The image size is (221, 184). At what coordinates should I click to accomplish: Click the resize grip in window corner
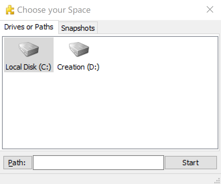pyautogui.click(x=217, y=180)
